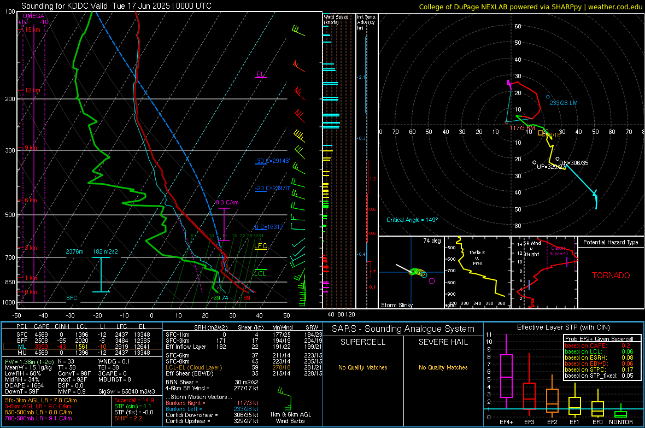Click the 700-500mb LR = 9.1 C/km line

(x=38, y=418)
